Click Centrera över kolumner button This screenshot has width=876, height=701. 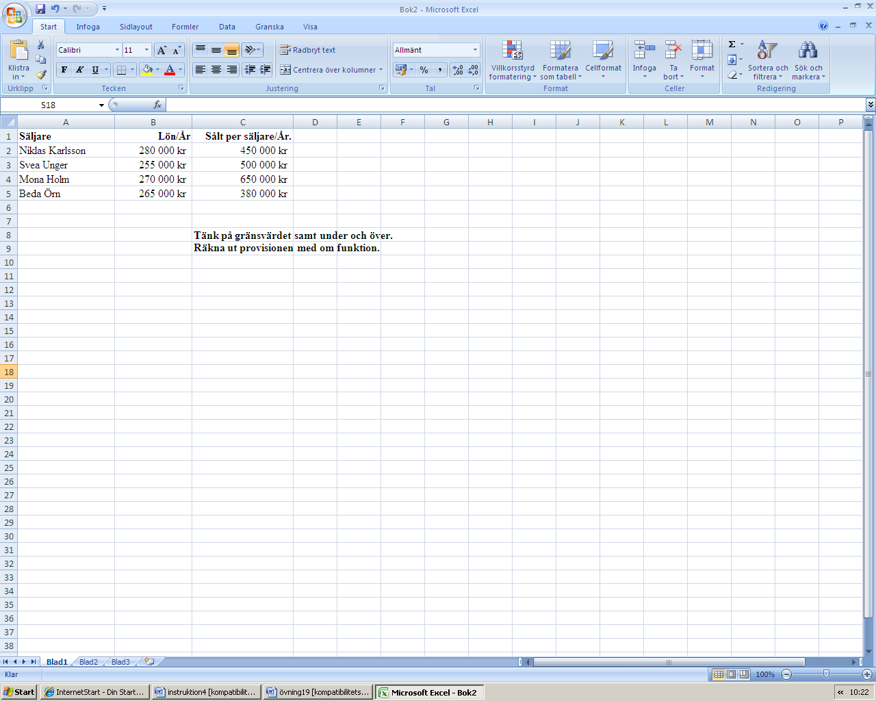pyautogui.click(x=331, y=70)
